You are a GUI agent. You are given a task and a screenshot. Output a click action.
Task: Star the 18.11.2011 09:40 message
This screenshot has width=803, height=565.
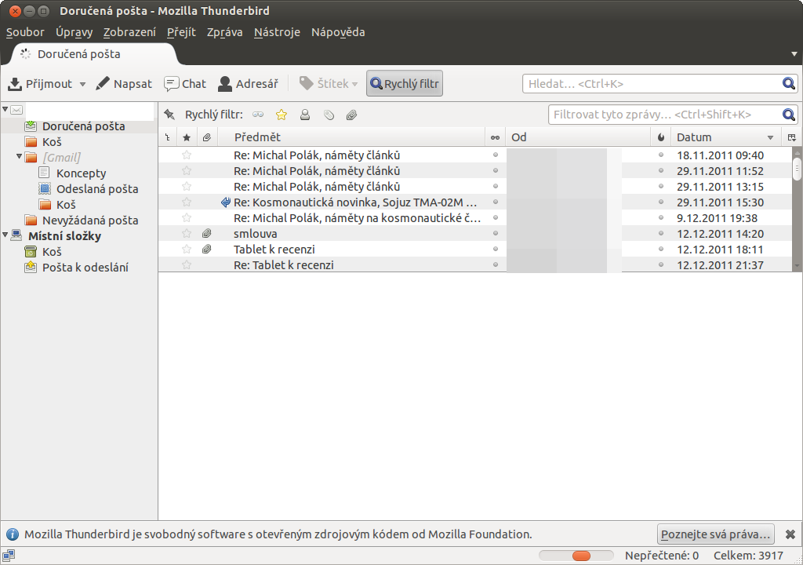pos(187,155)
